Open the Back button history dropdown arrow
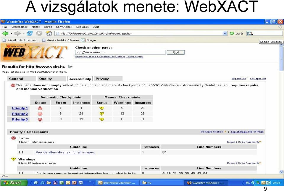 click(x=11, y=33)
